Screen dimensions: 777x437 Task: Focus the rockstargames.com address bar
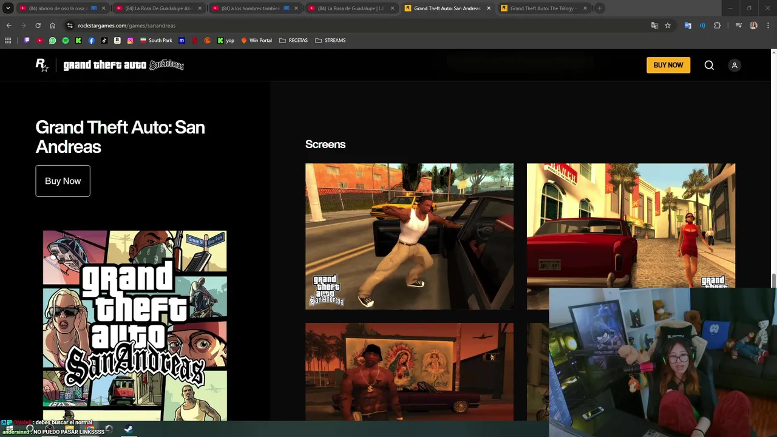pos(358,25)
